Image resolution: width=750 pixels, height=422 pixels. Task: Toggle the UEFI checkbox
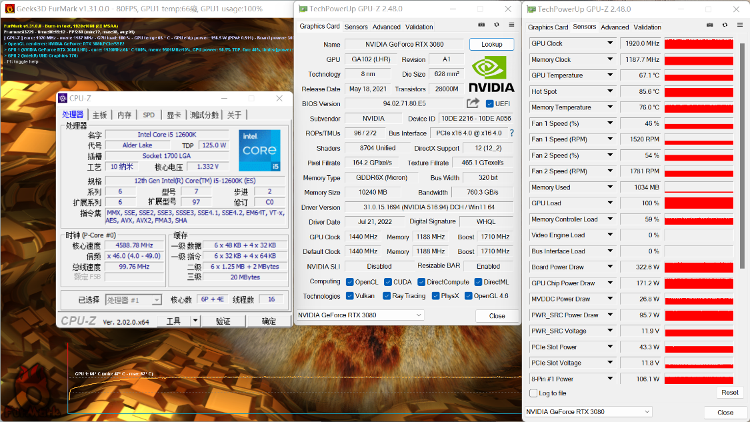click(490, 104)
